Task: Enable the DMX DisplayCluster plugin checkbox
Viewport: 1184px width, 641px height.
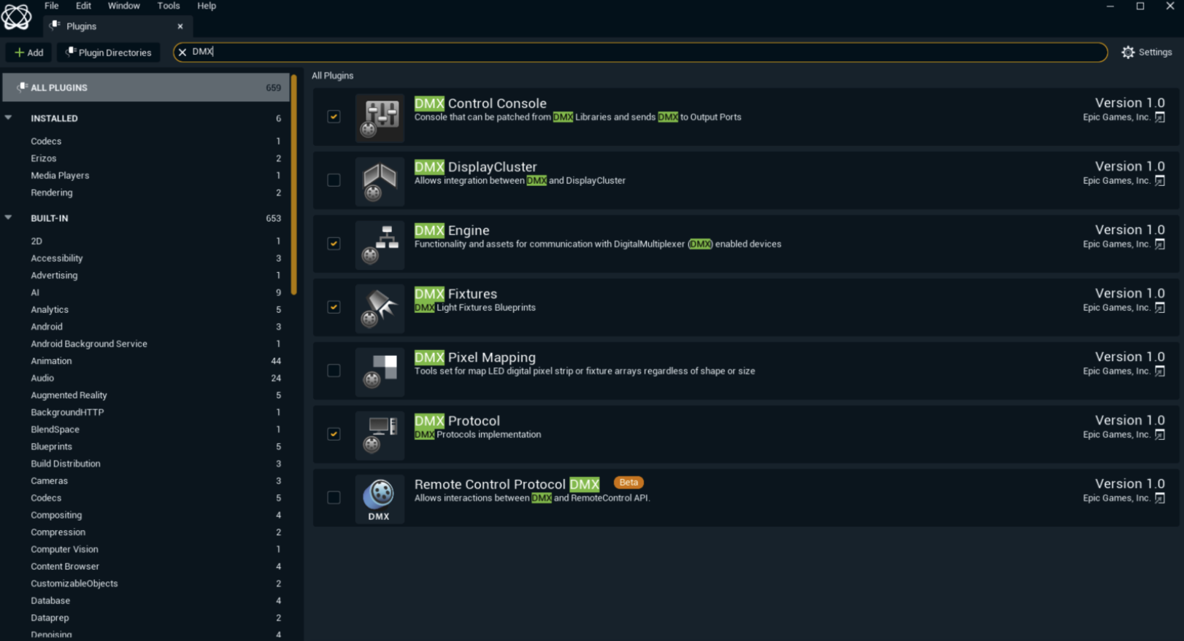Action: point(334,180)
